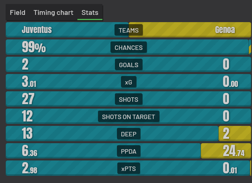Click the xG label badge
Image resolution: width=252 pixels, height=183 pixels.
tap(129, 82)
